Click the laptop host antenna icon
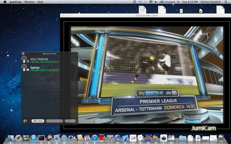The height and width of the screenshot is (144, 231). (x=24, y=68)
